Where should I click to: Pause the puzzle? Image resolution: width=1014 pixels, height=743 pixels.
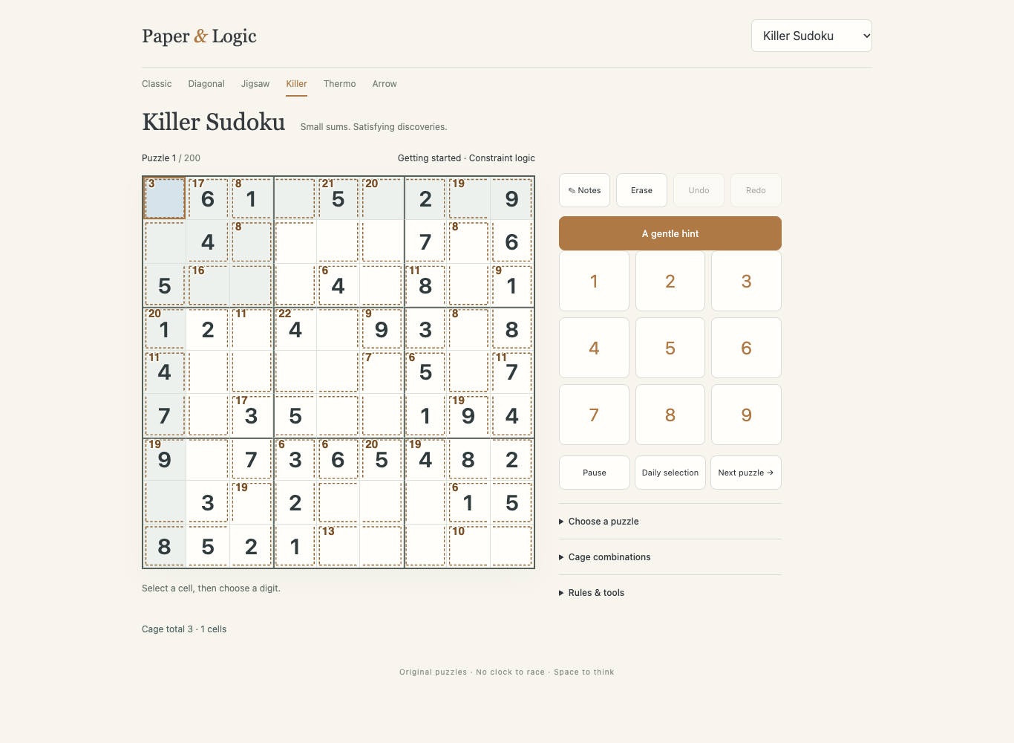pyautogui.click(x=595, y=473)
